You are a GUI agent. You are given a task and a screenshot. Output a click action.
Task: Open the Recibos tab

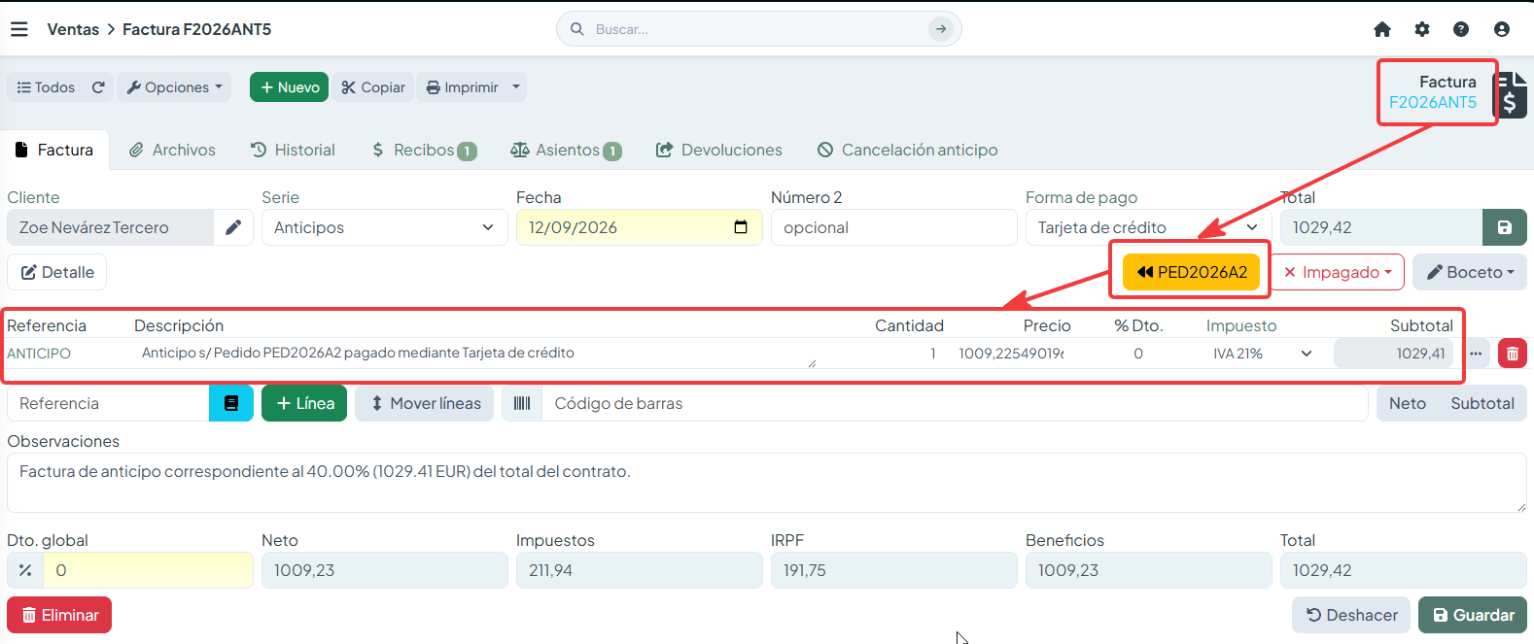pos(424,150)
